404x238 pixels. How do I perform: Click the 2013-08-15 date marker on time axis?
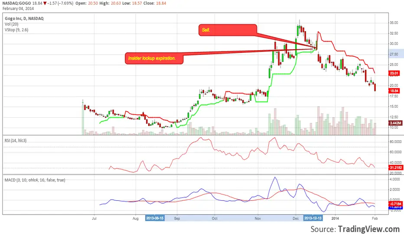(x=155, y=218)
